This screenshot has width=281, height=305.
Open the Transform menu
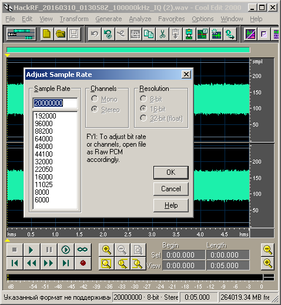(74, 19)
